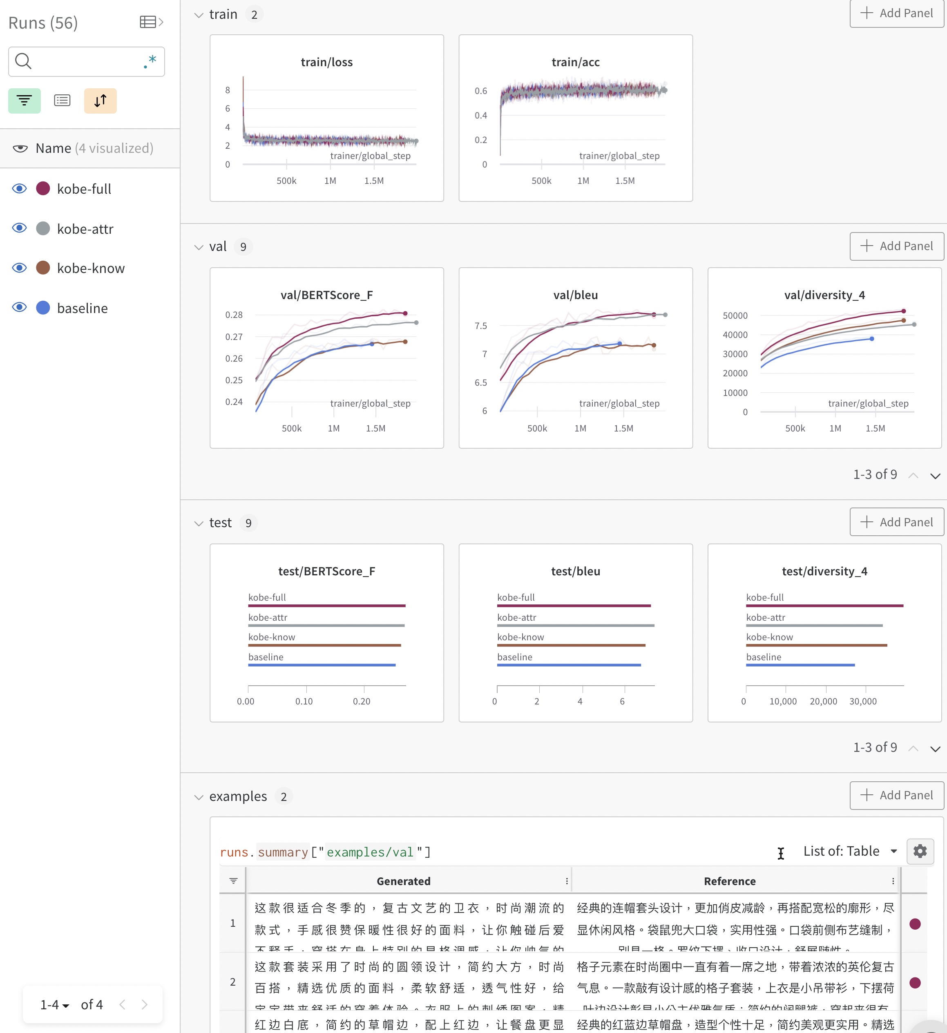
Task: Open the 1-4 runs pagination dropdown
Action: pos(54,1004)
